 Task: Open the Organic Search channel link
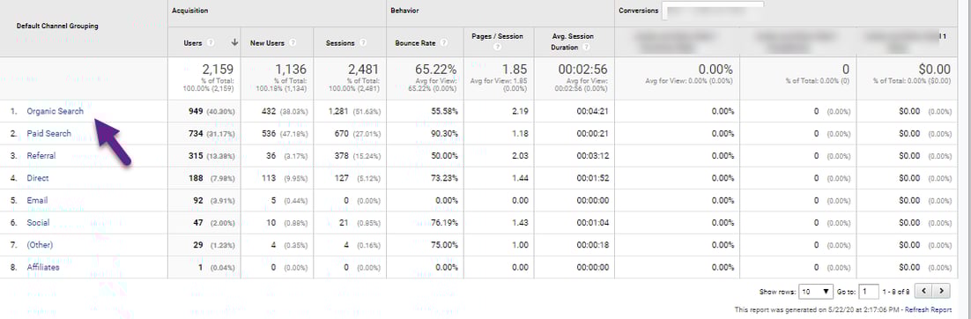pyautogui.click(x=56, y=112)
